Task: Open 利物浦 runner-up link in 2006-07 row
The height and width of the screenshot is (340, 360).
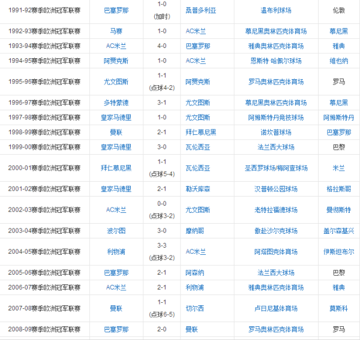Action: point(194,287)
